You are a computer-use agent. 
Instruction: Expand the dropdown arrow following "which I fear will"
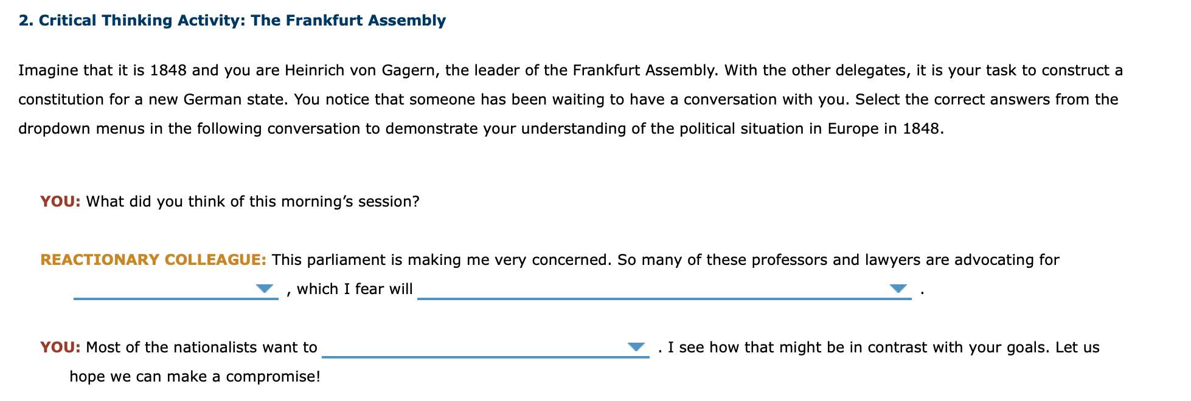pos(898,289)
